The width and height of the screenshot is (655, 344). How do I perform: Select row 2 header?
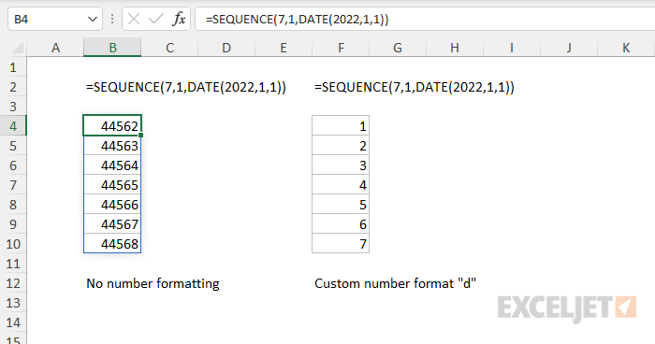coord(13,87)
